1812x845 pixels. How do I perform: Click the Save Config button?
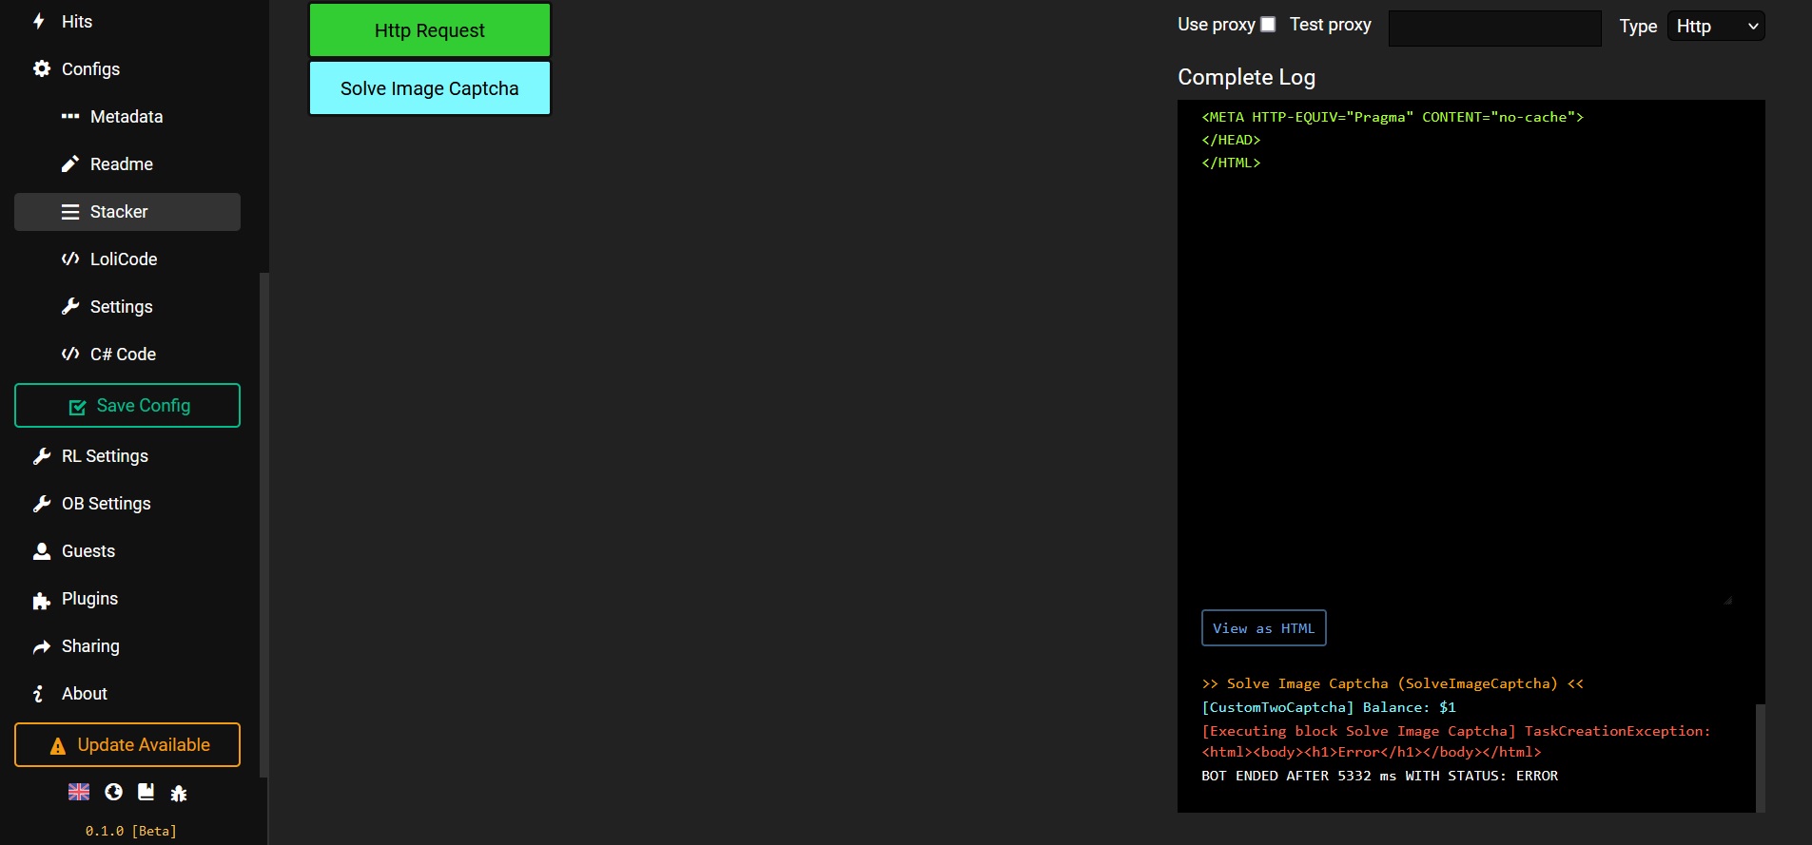coord(127,406)
